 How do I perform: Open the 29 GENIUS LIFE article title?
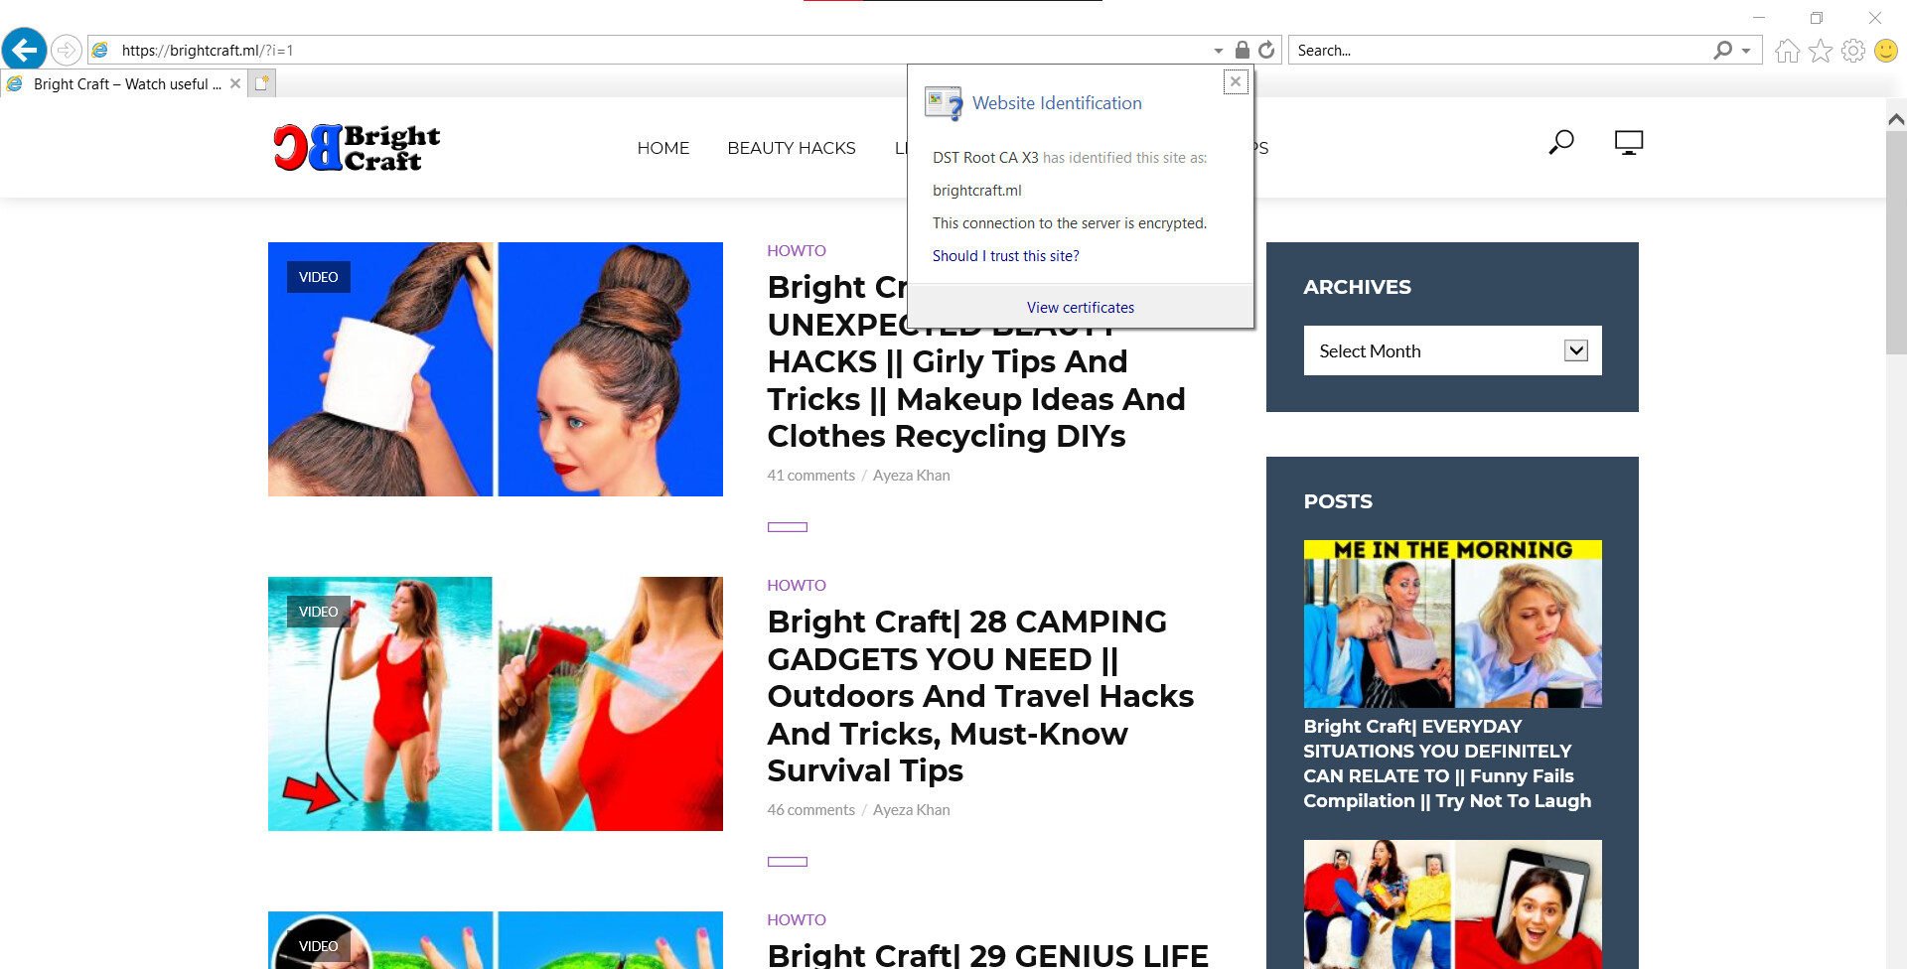coord(988,955)
